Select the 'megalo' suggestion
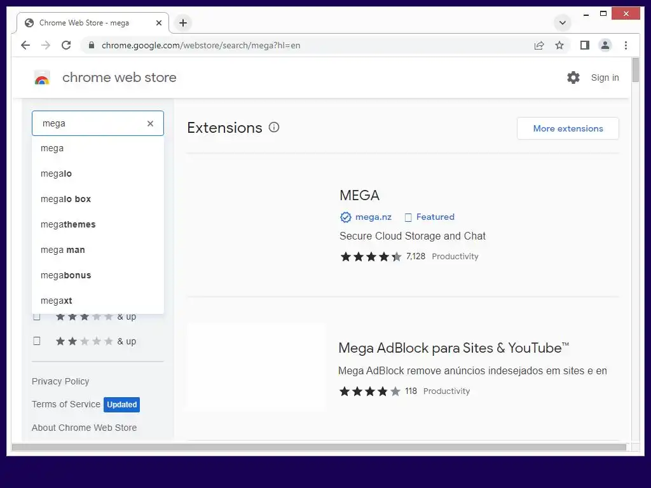 98,173
